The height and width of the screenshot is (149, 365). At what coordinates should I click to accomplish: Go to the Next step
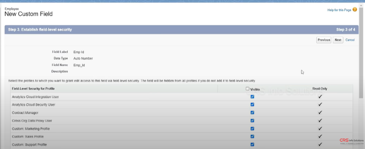pos(338,40)
